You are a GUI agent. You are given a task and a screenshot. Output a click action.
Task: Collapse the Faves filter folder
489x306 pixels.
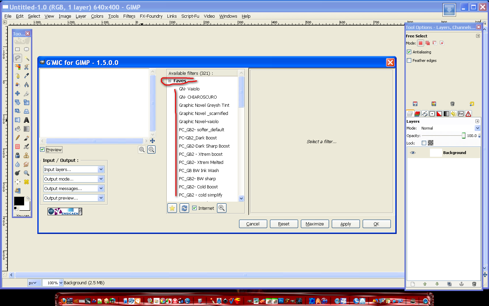point(169,81)
